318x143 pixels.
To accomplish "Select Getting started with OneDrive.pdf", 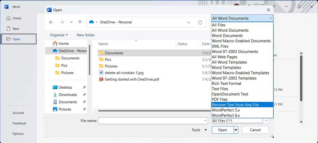I will [132, 79].
